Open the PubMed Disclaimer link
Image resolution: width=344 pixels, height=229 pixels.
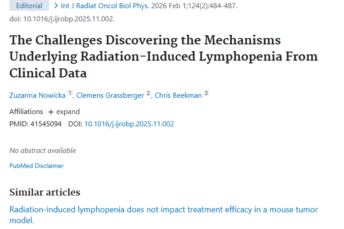click(x=36, y=166)
